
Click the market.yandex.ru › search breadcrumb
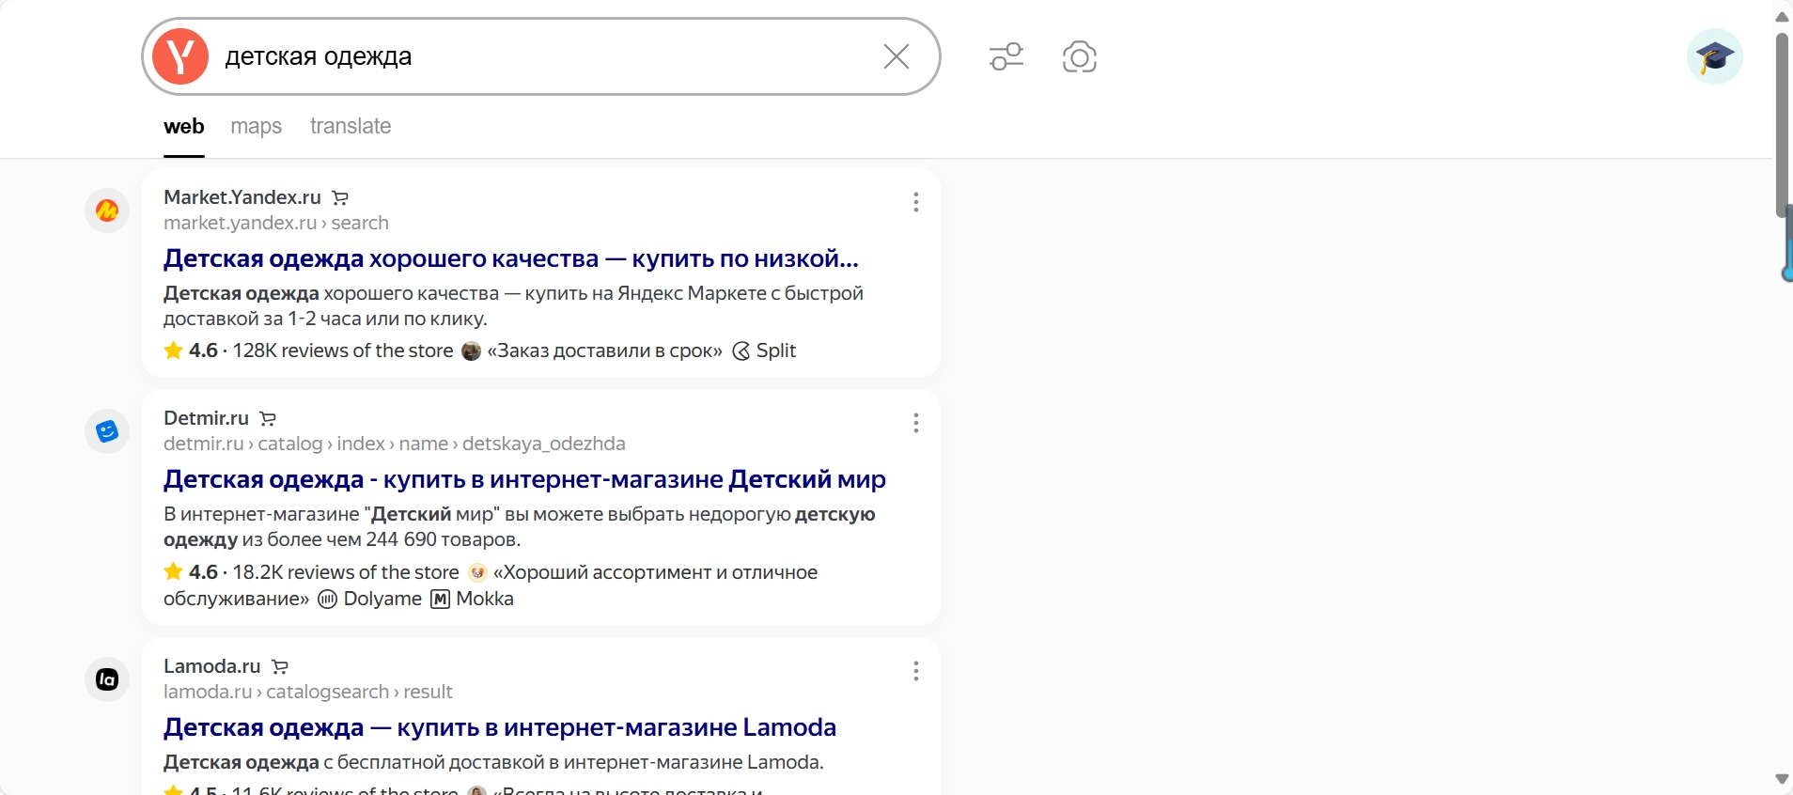(x=276, y=223)
